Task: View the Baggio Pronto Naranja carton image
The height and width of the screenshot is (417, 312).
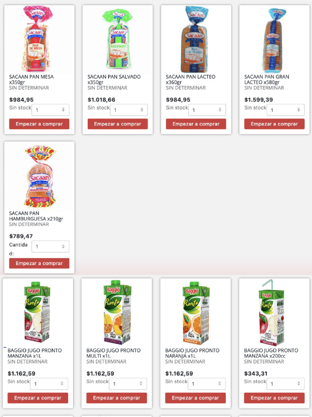Action: coord(195,312)
